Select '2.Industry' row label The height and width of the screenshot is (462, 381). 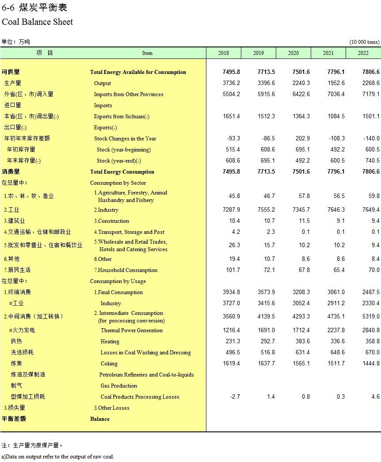(x=106, y=210)
